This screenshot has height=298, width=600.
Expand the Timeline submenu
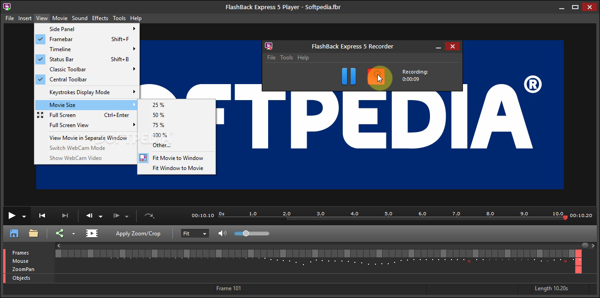(87, 49)
